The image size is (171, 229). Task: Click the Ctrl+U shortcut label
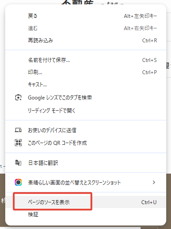pos(149,202)
